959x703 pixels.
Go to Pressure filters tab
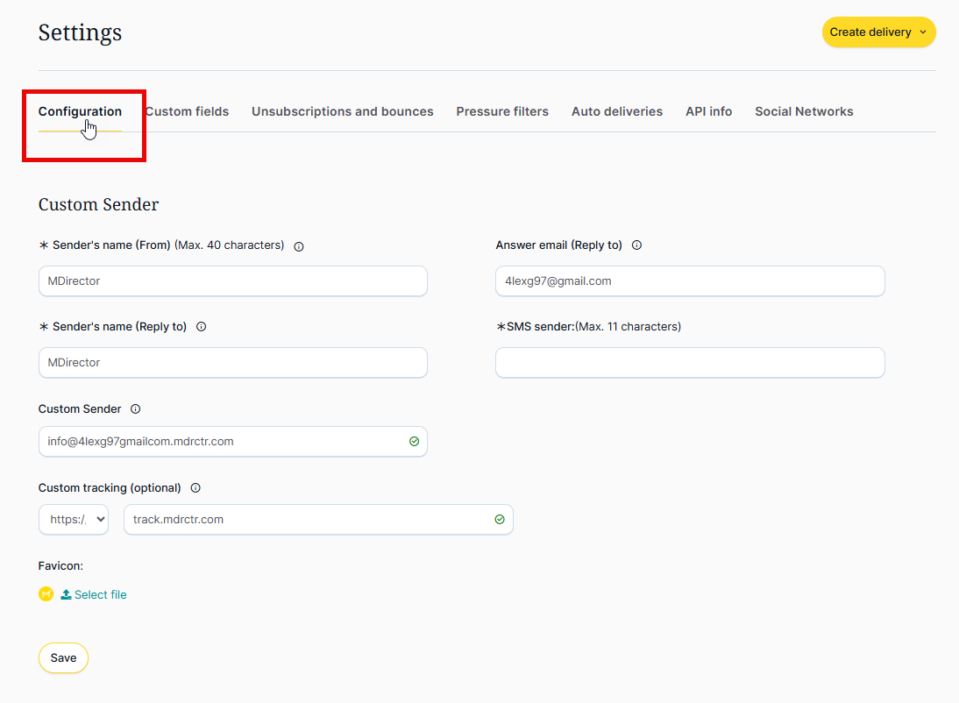[502, 111]
